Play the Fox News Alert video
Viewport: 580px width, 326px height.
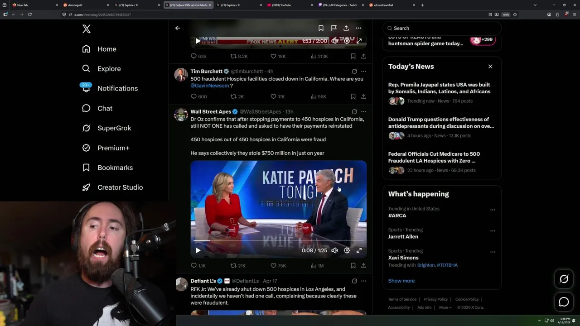coord(198,41)
